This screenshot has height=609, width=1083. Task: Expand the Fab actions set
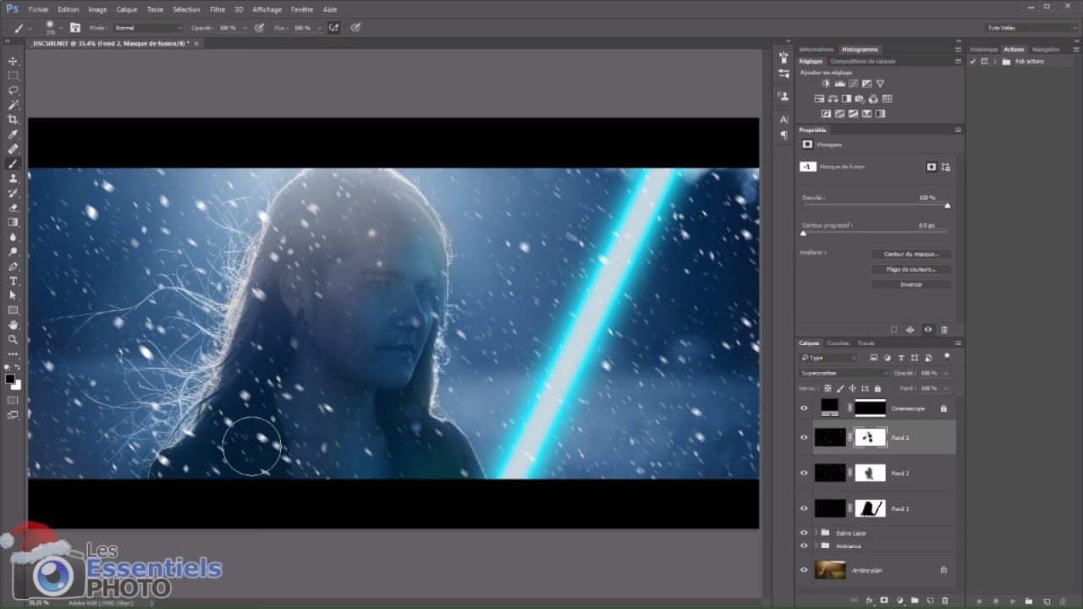(995, 62)
